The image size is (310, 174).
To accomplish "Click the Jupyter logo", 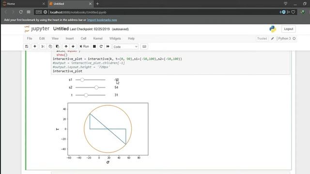I will pos(37,29).
